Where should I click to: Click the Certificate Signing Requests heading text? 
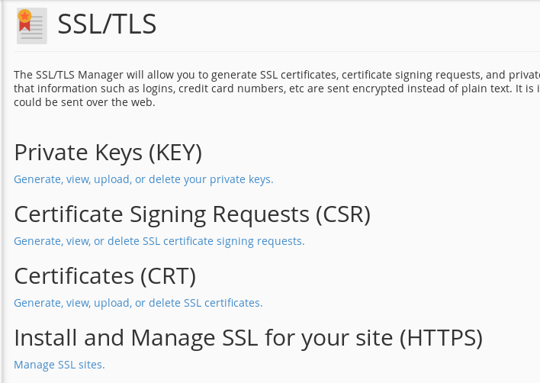[x=162, y=214]
